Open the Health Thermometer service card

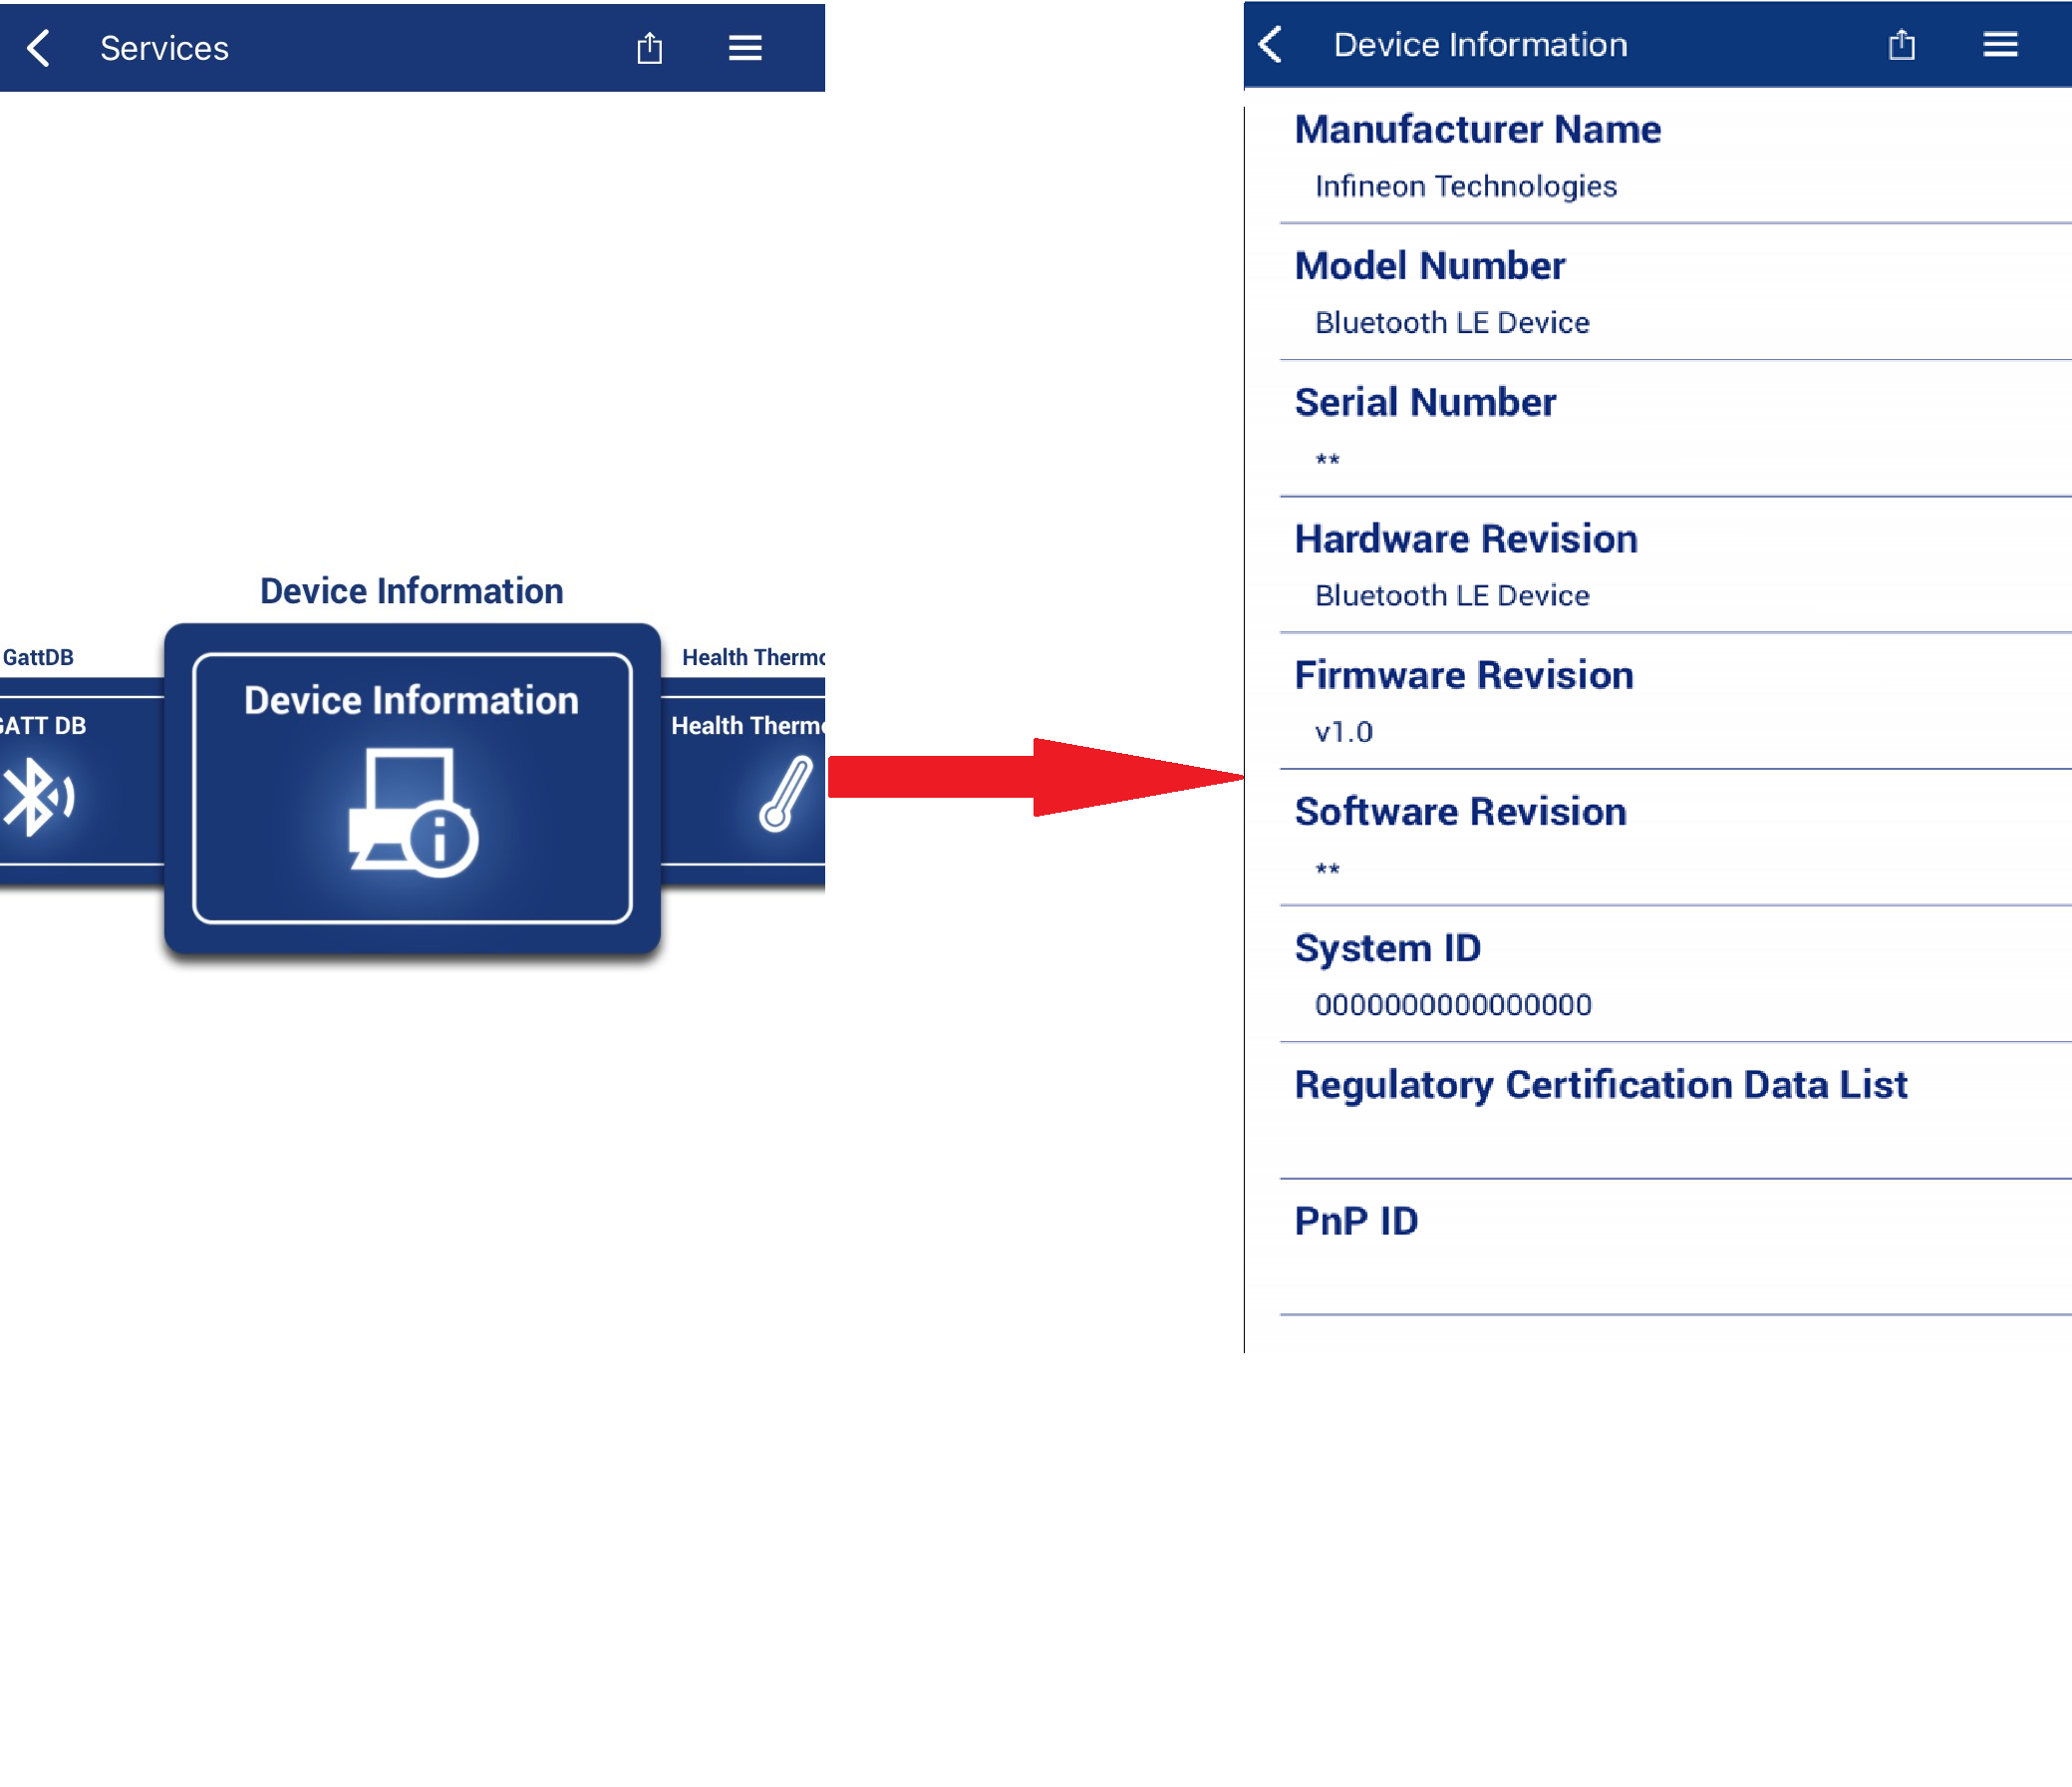[742, 781]
